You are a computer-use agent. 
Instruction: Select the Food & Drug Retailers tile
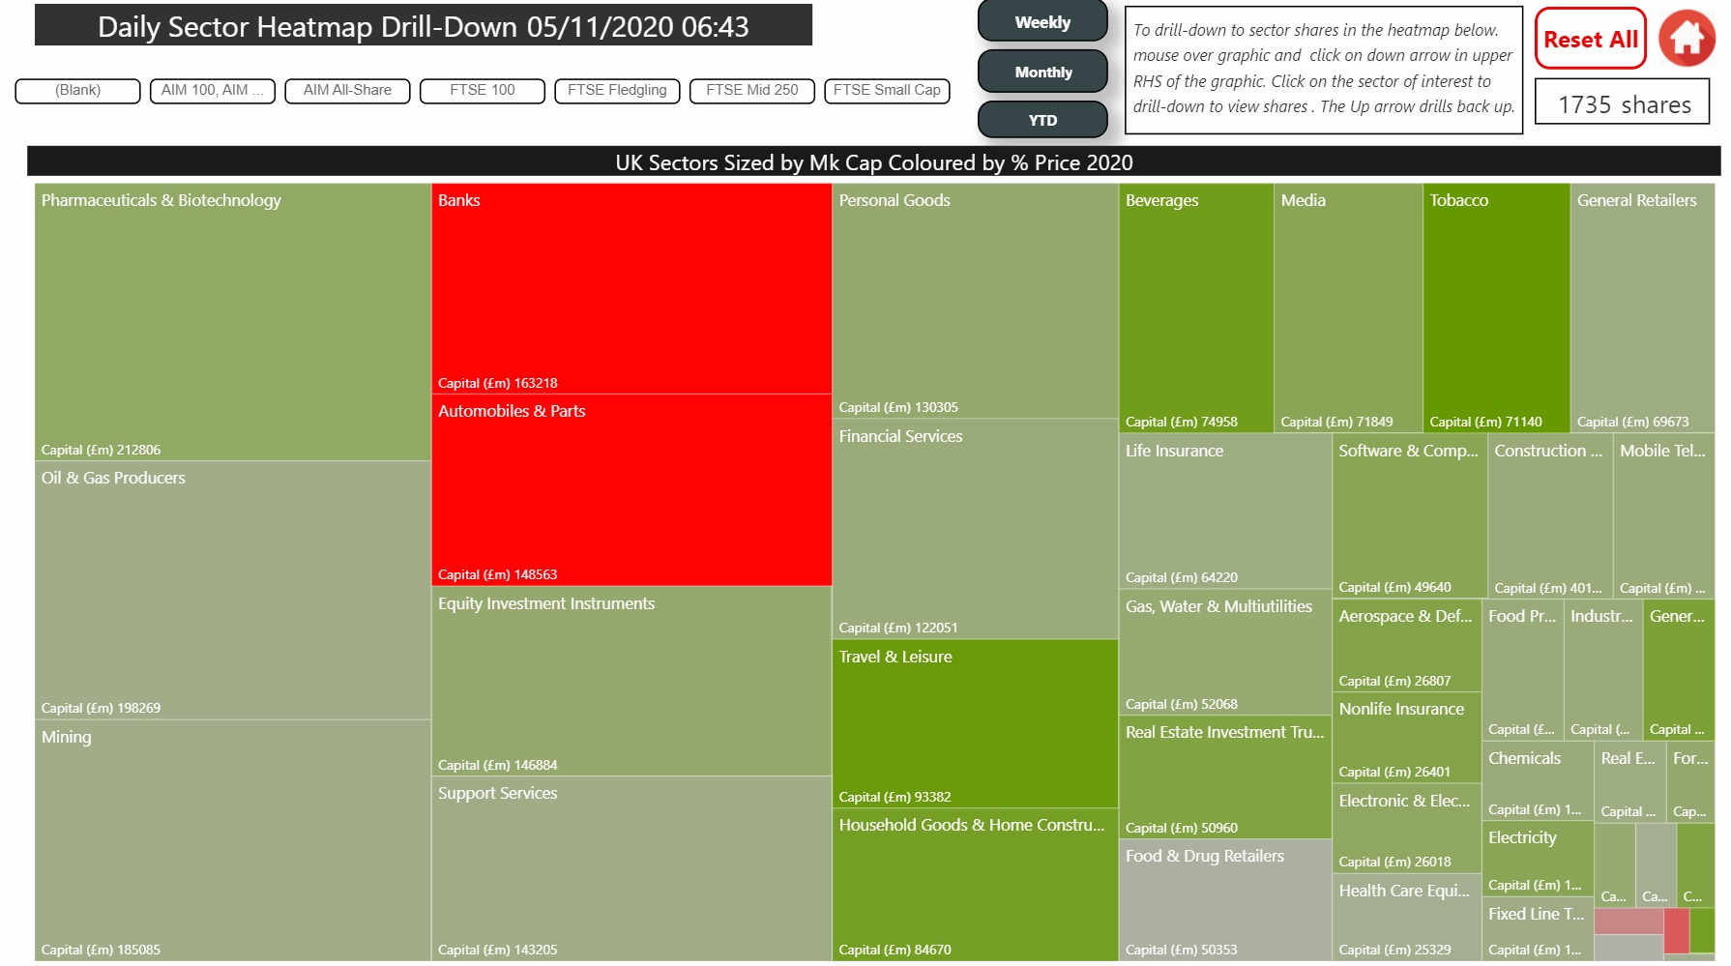point(1224,900)
